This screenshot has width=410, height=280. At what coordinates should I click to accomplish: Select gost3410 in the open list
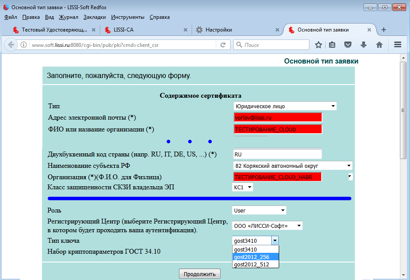click(x=256, y=249)
